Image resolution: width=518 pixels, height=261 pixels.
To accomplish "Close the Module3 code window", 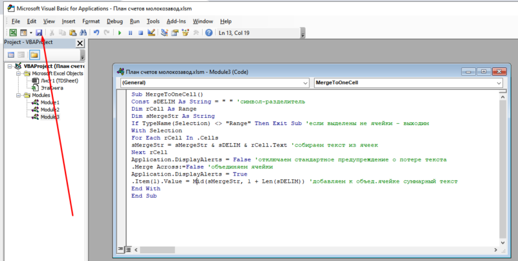I will click(499, 71).
